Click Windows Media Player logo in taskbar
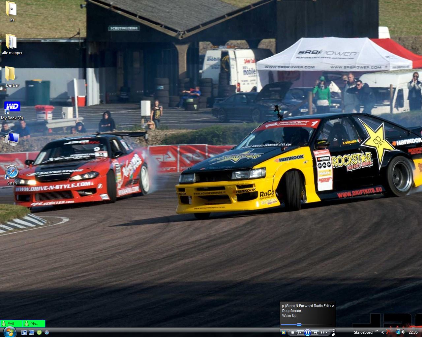Viewport: 422px width, 338px height. [284, 333]
